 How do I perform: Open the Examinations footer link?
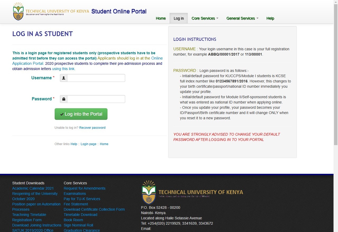(x=75, y=194)
